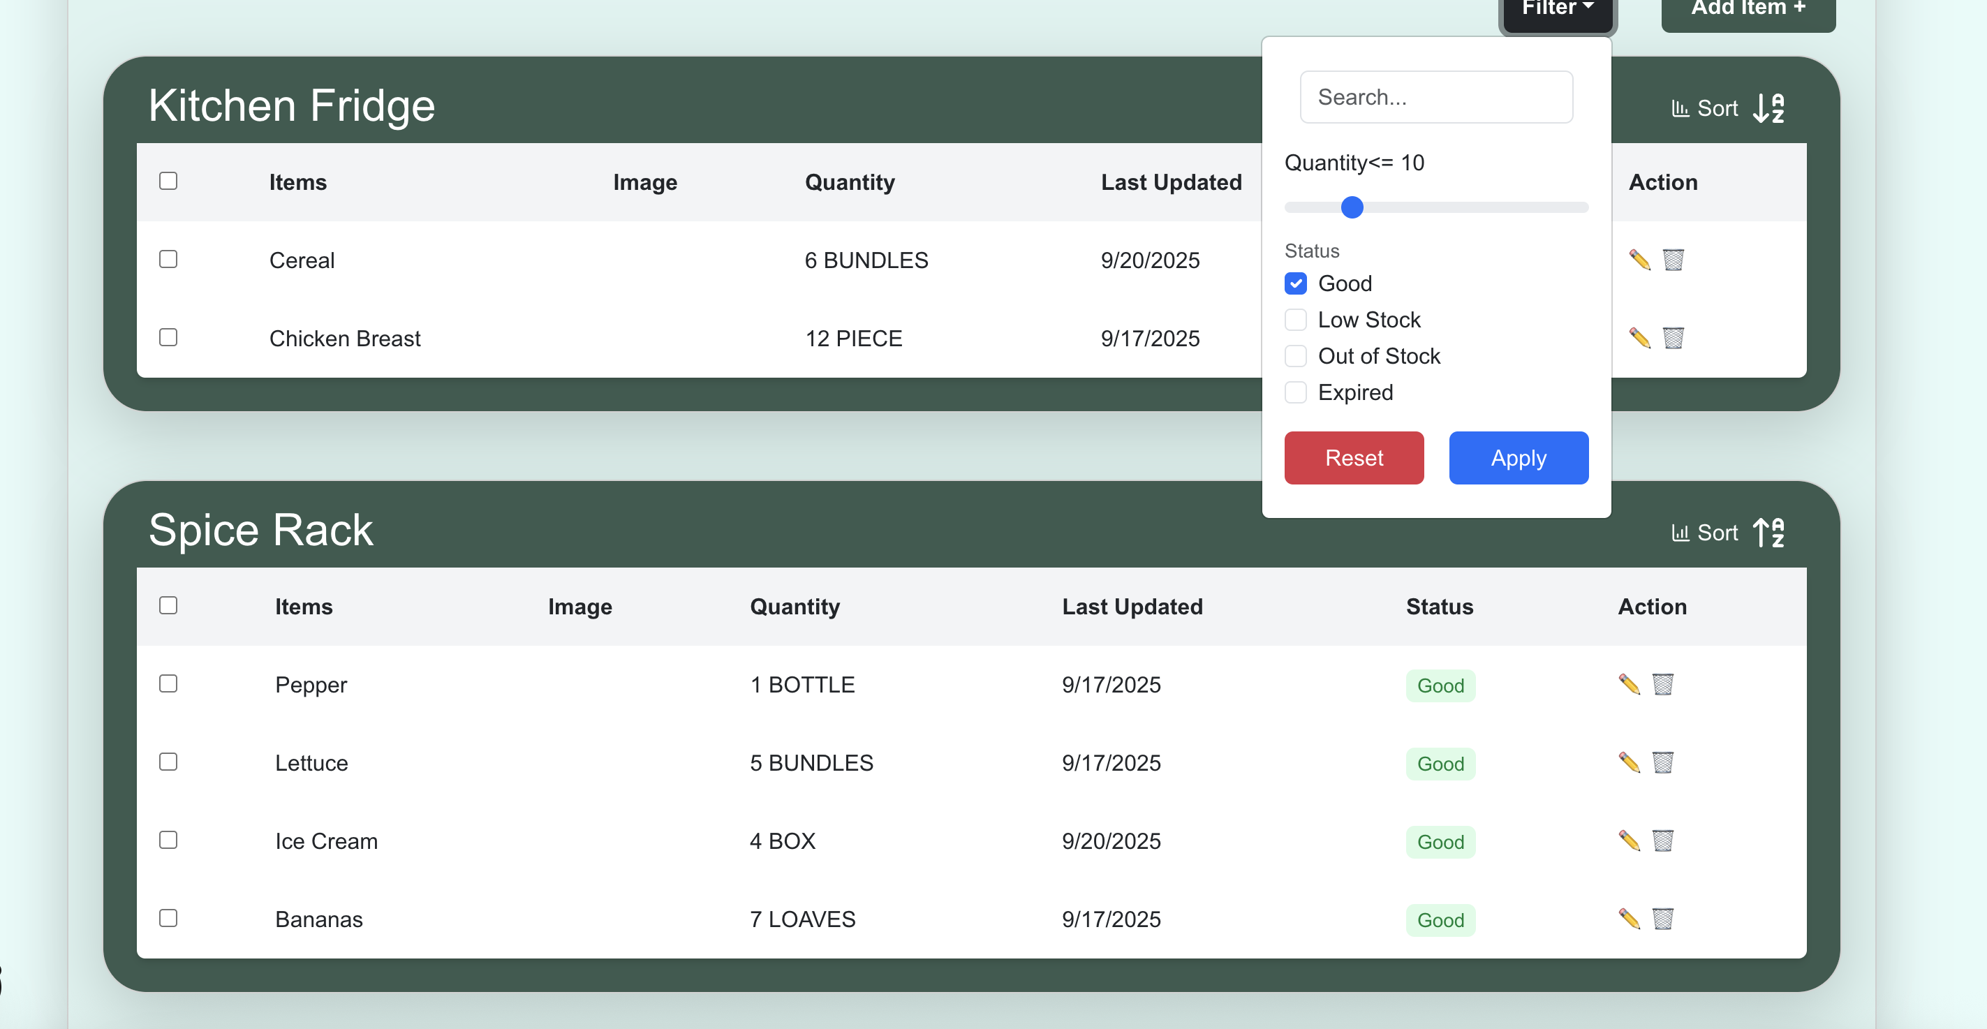The height and width of the screenshot is (1029, 1987).
Task: Click the Items column header in Kitchen Fridge
Action: [297, 183]
